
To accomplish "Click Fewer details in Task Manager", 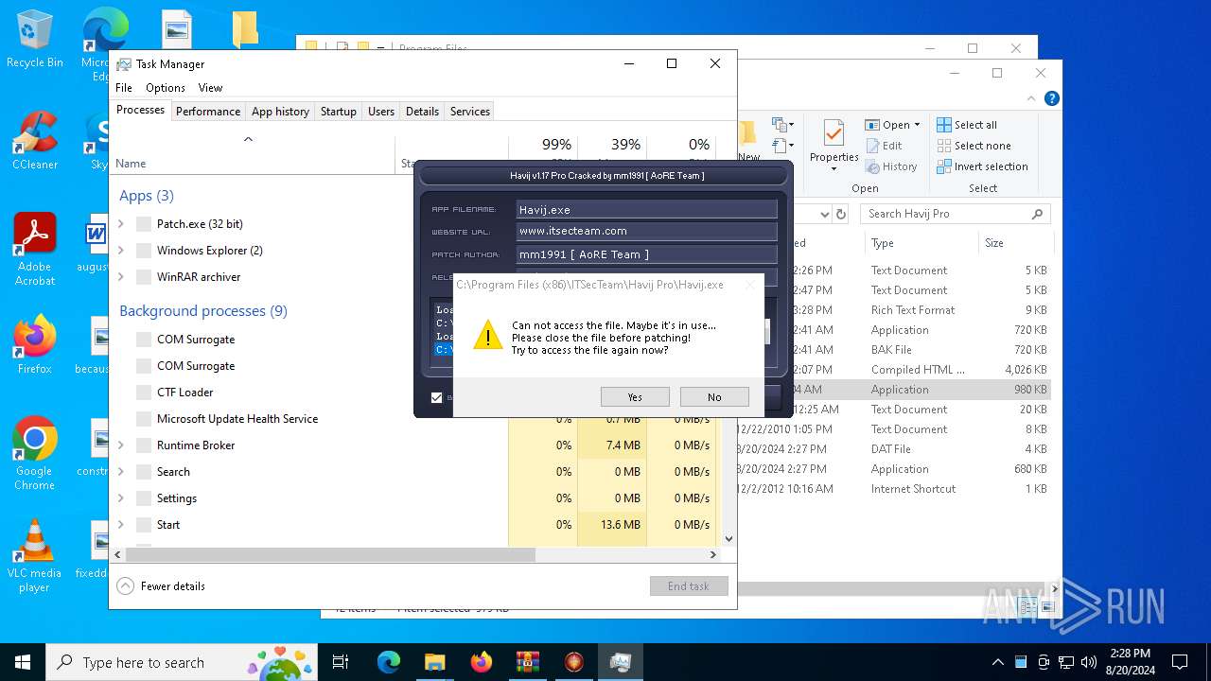I will coord(161,586).
